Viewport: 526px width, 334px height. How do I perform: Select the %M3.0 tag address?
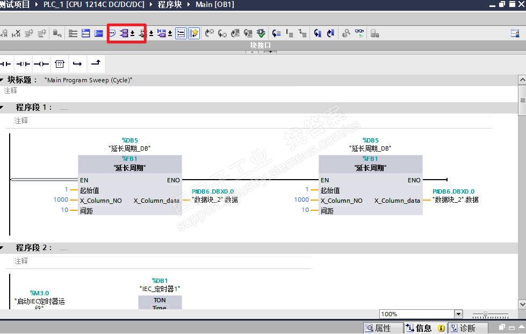[39, 293]
